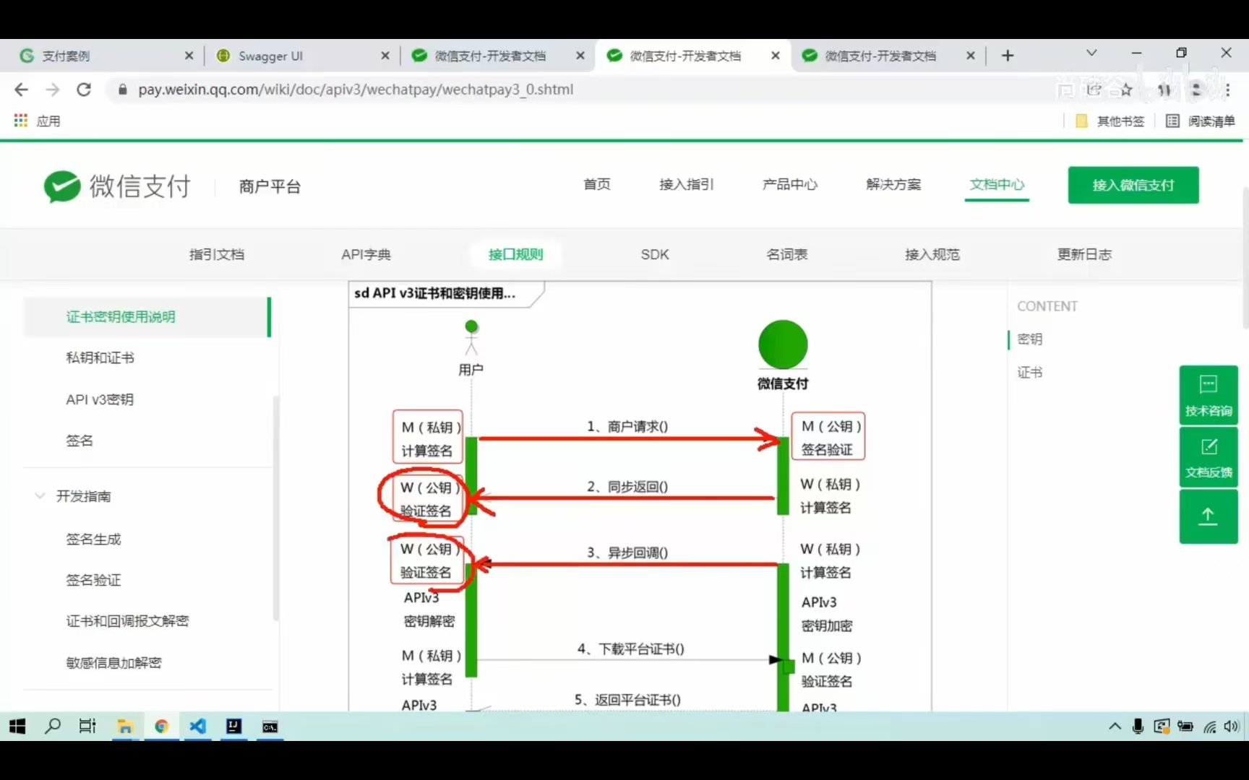This screenshot has width=1249, height=780.
Task: Bookmark this page with star icon
Action: (1126, 90)
